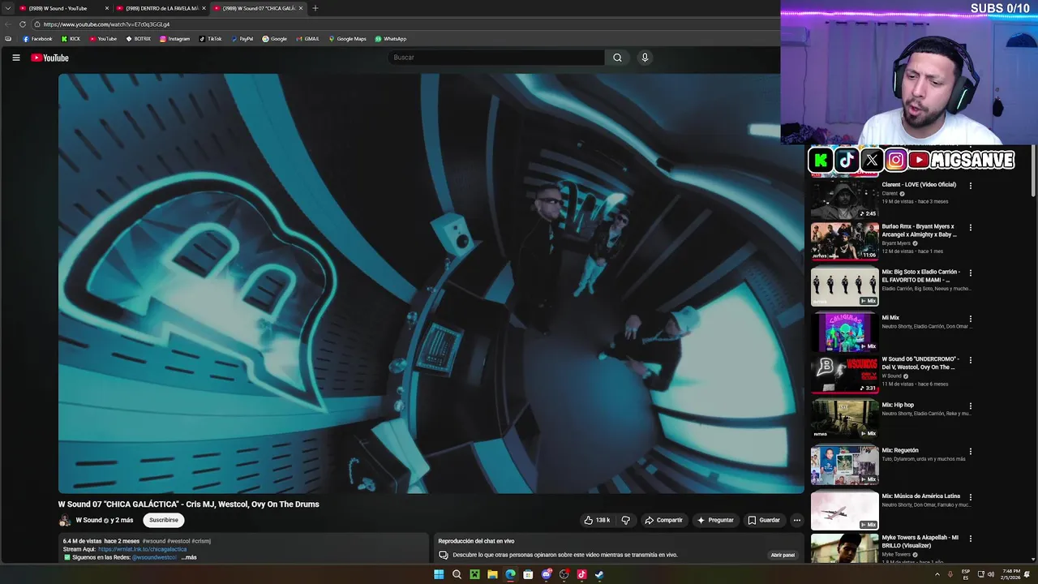Open taskbar search magnifier
The height and width of the screenshot is (584, 1038).
click(457, 574)
